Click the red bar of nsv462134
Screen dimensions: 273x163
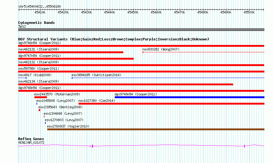125,84
